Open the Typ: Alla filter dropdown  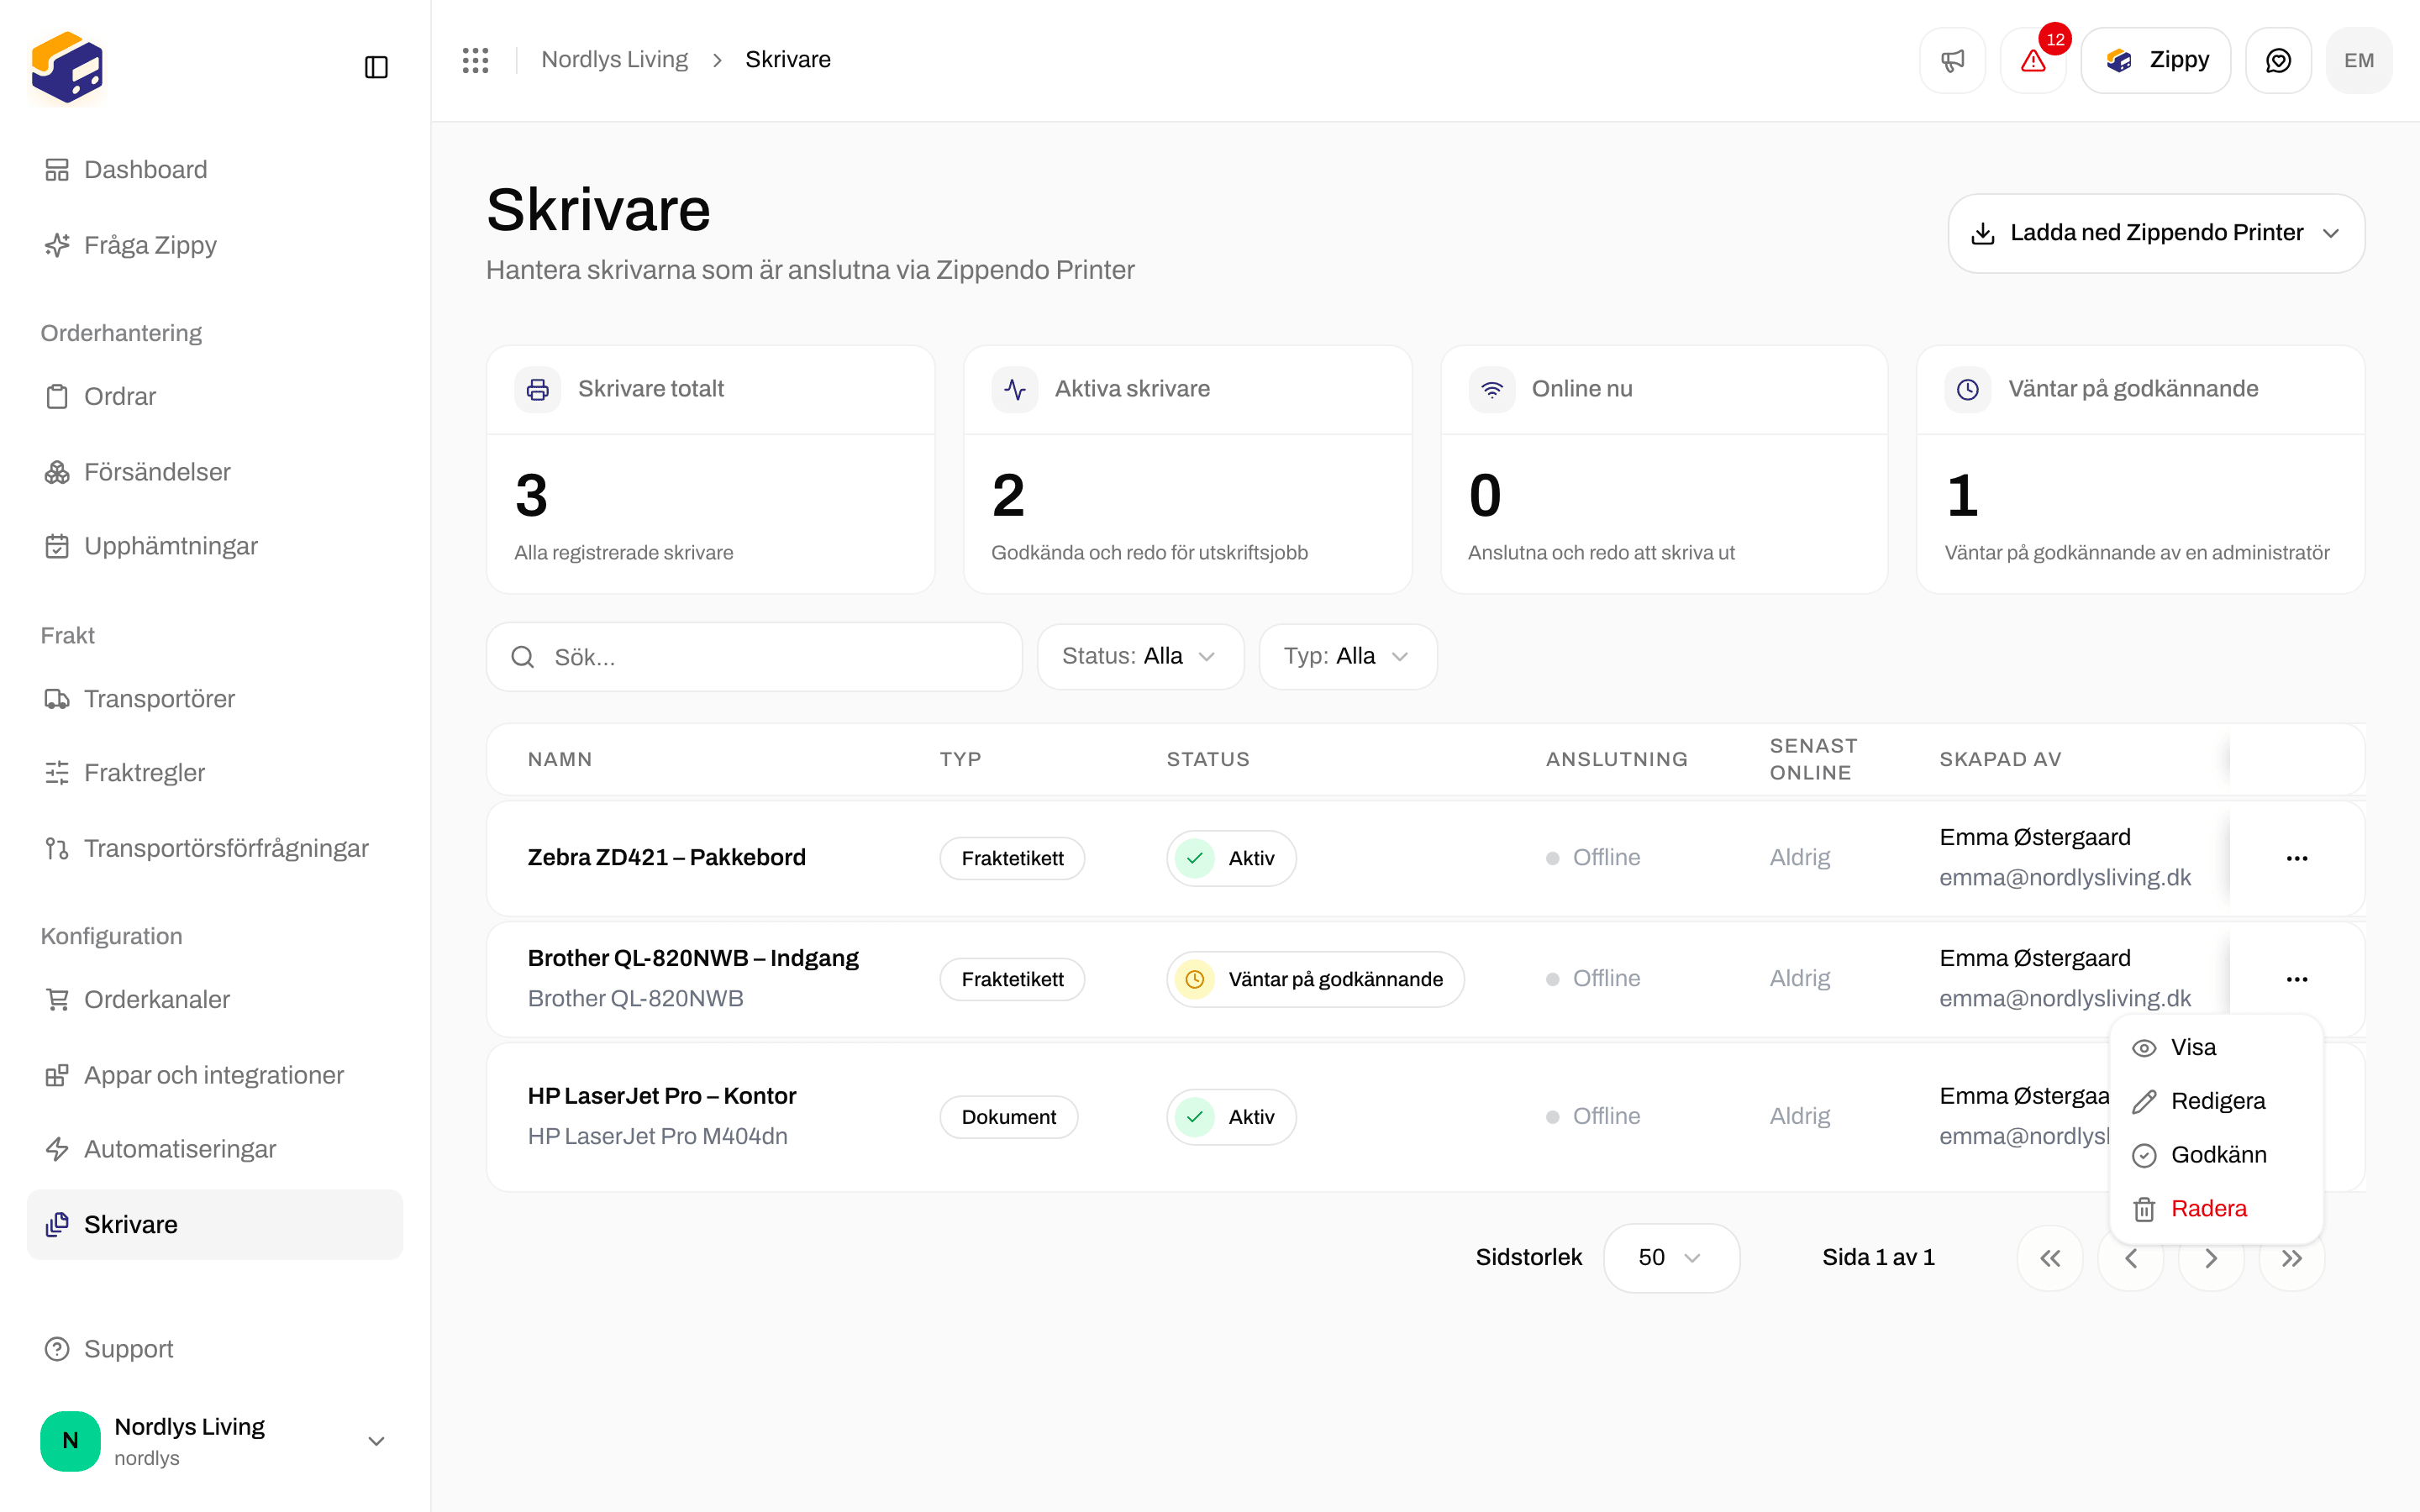(1348, 656)
